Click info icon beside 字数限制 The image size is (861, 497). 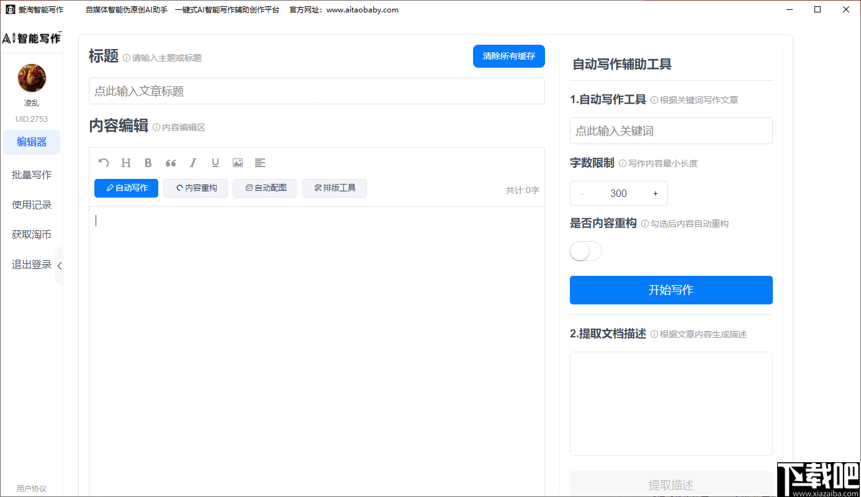coord(623,163)
